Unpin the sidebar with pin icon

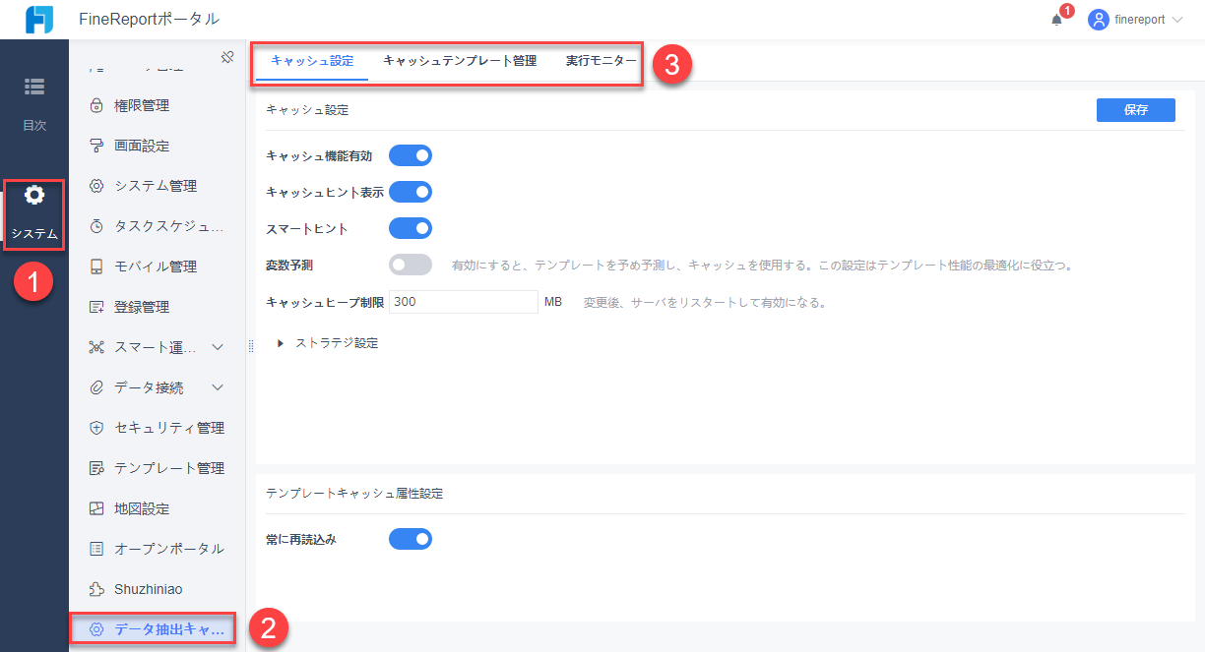pyautogui.click(x=226, y=57)
